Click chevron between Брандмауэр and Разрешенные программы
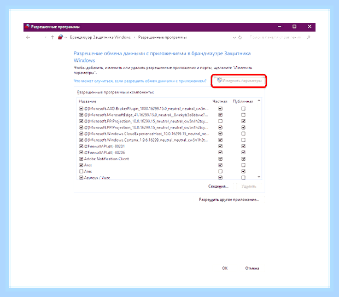Image resolution: width=339 pixels, height=297 pixels. 135,38
